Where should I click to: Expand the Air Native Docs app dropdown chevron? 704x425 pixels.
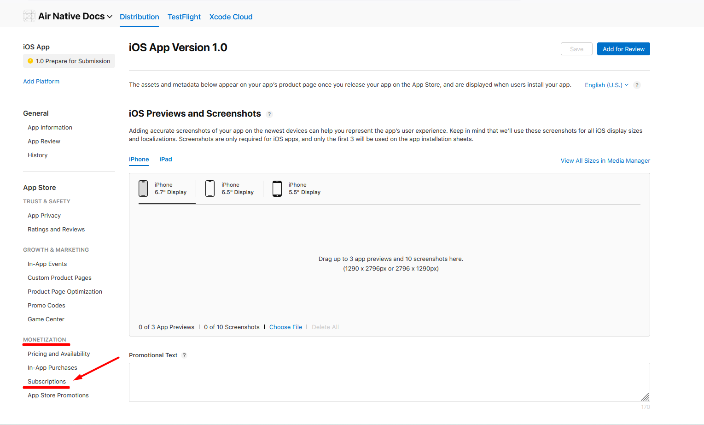pyautogui.click(x=110, y=17)
